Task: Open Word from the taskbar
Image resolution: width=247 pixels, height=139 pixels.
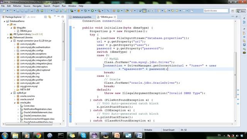Action: (x=139, y=136)
